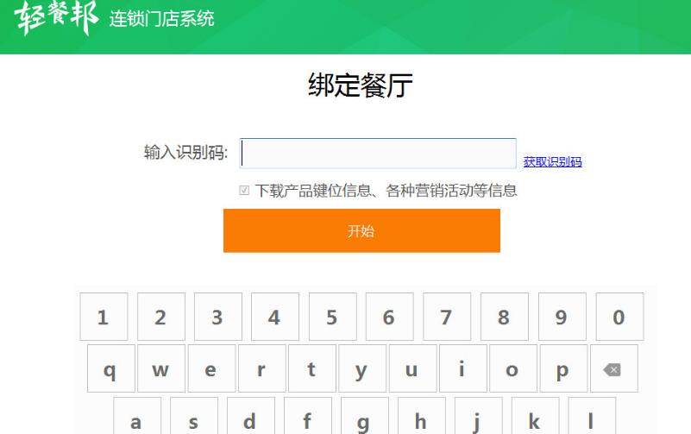The height and width of the screenshot is (434, 691).
Task: Tap the t key on virtual keyboard
Action: click(311, 369)
